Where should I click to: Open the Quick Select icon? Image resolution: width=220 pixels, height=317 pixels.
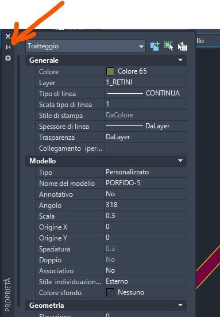coord(183,46)
